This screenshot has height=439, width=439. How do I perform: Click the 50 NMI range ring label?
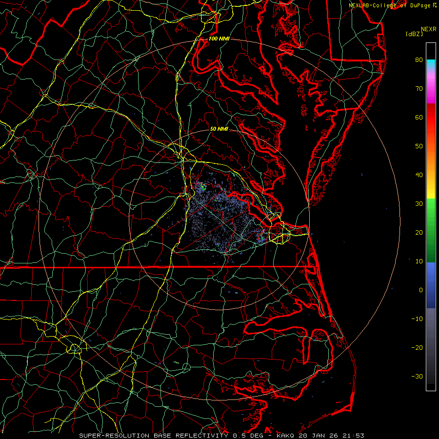coord(219,129)
